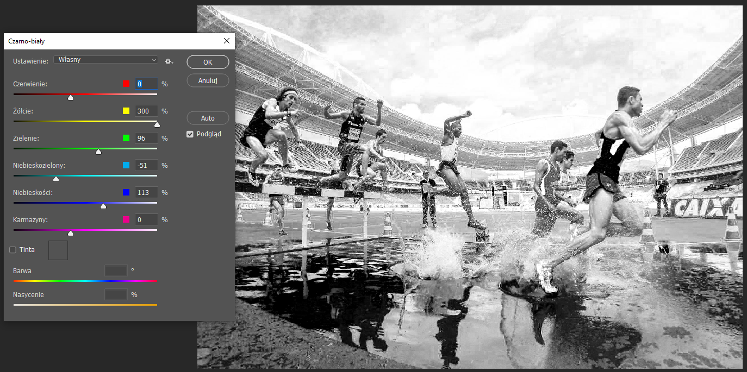Click the Żółcie slider handle
This screenshot has height=372, width=747.
click(157, 124)
